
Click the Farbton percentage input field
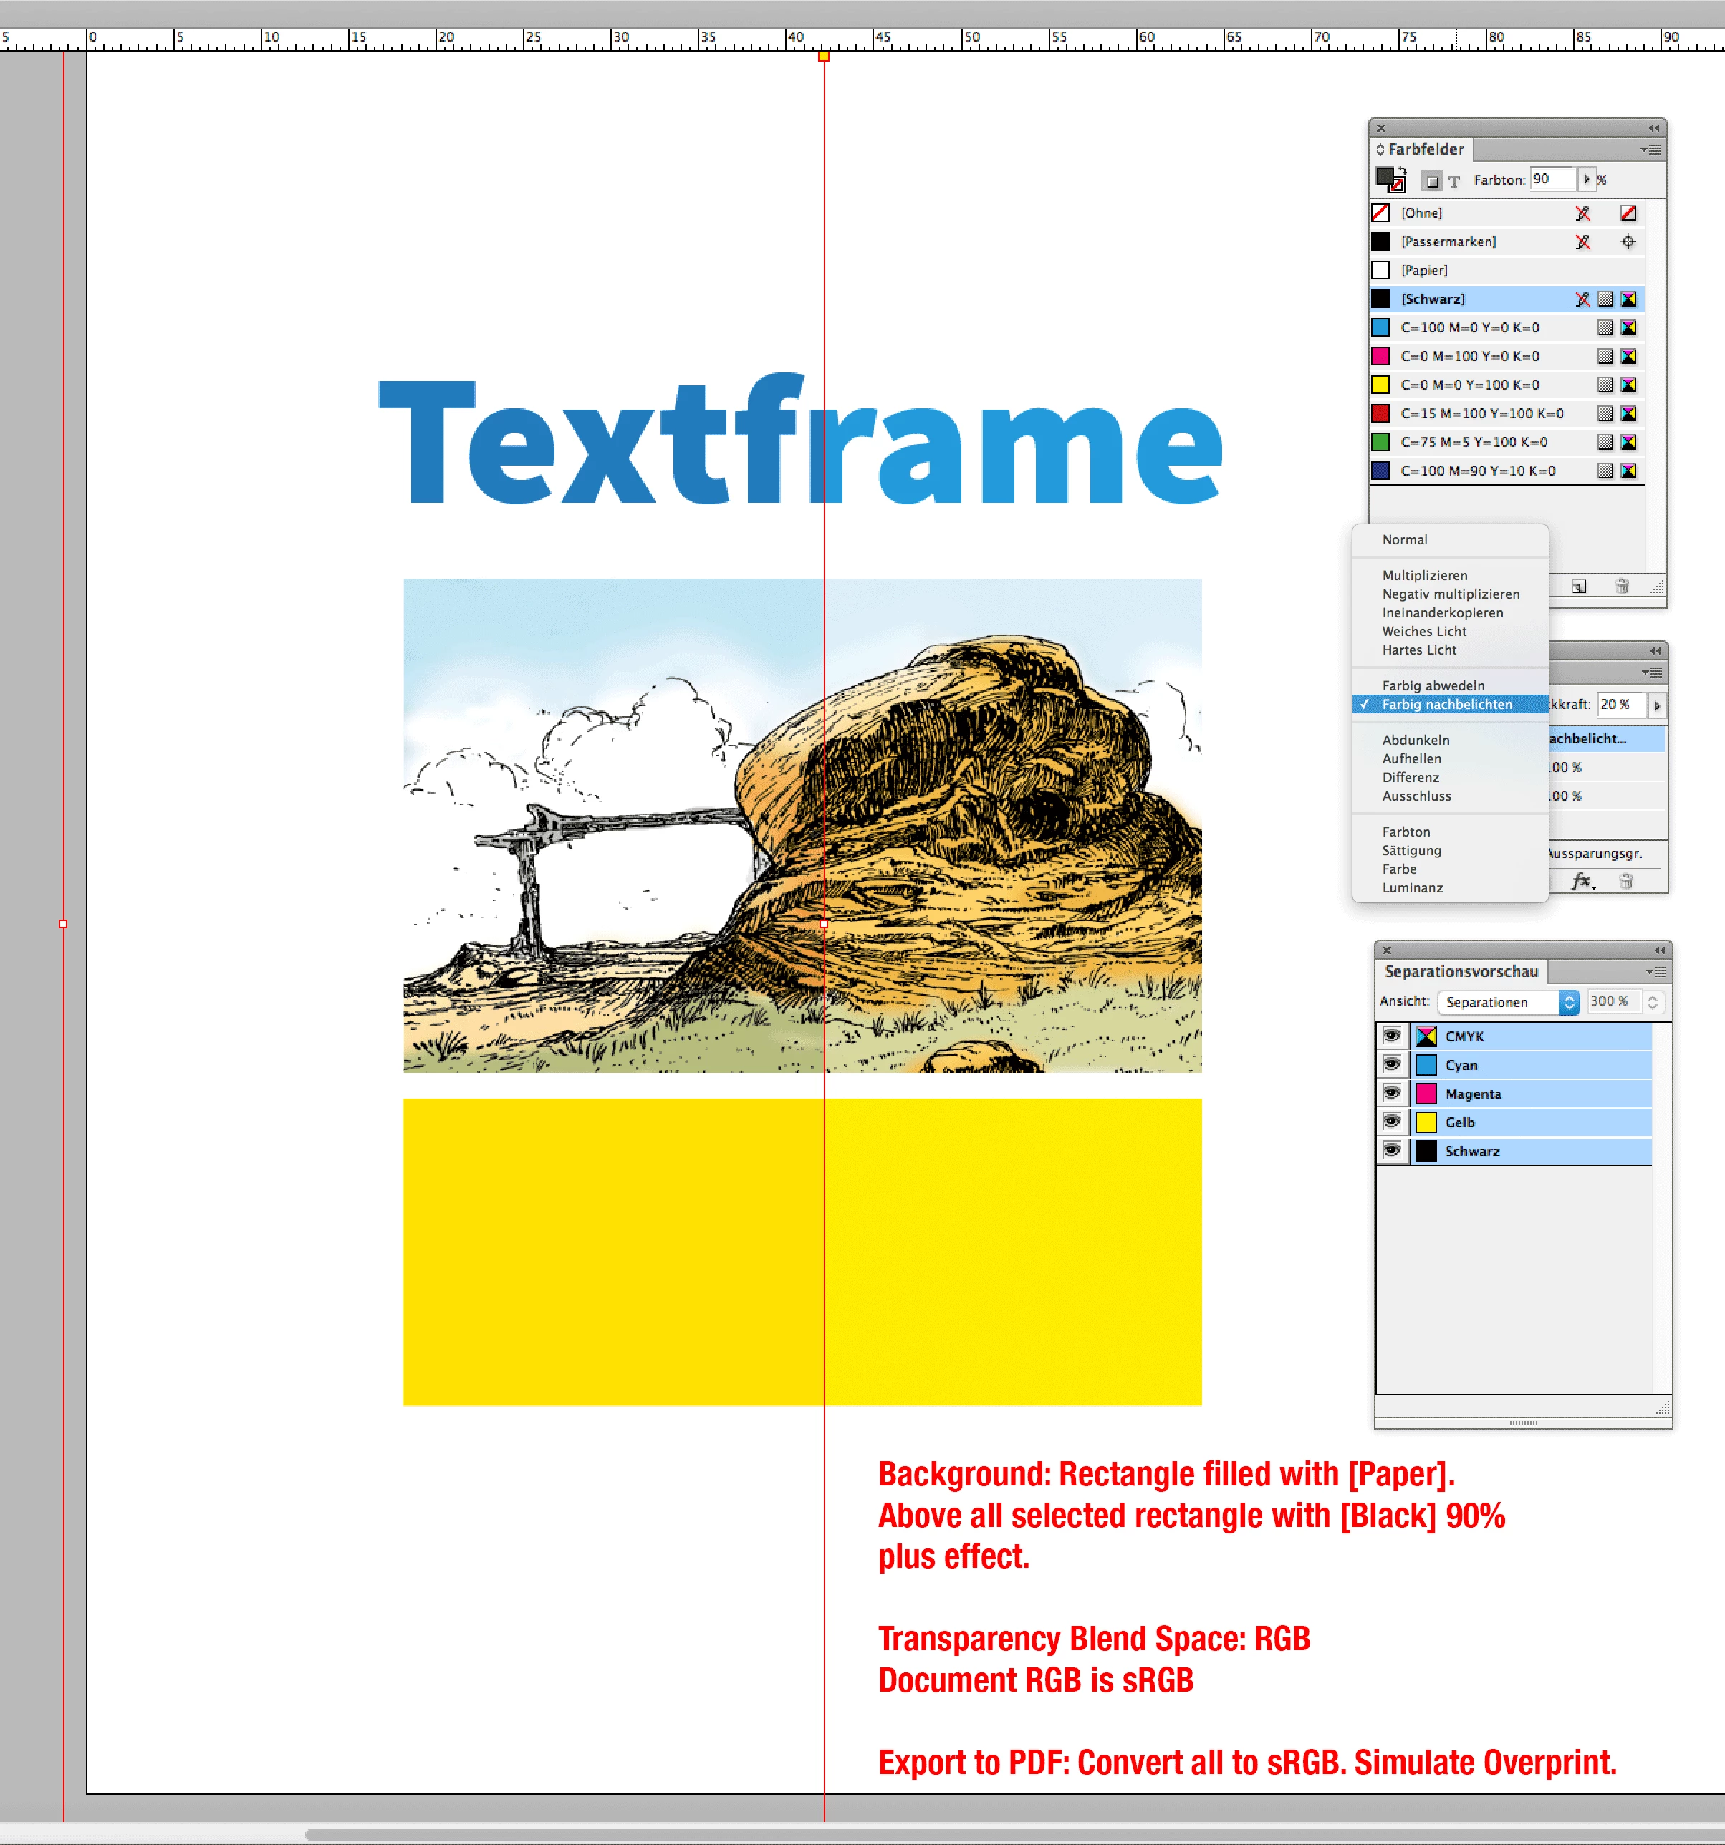pos(1552,179)
